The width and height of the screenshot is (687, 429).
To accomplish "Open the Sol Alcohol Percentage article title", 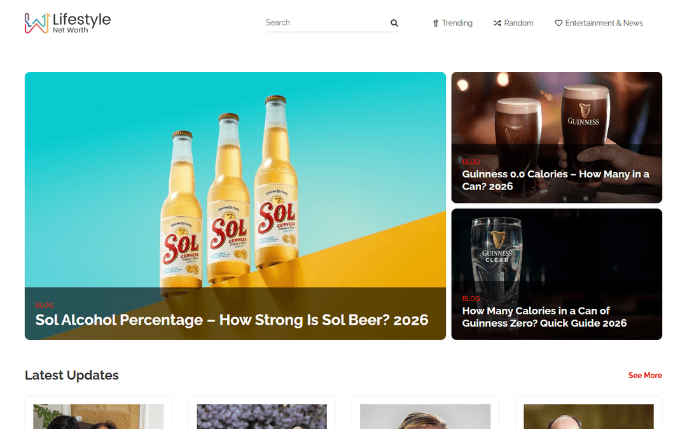I will coord(232,320).
